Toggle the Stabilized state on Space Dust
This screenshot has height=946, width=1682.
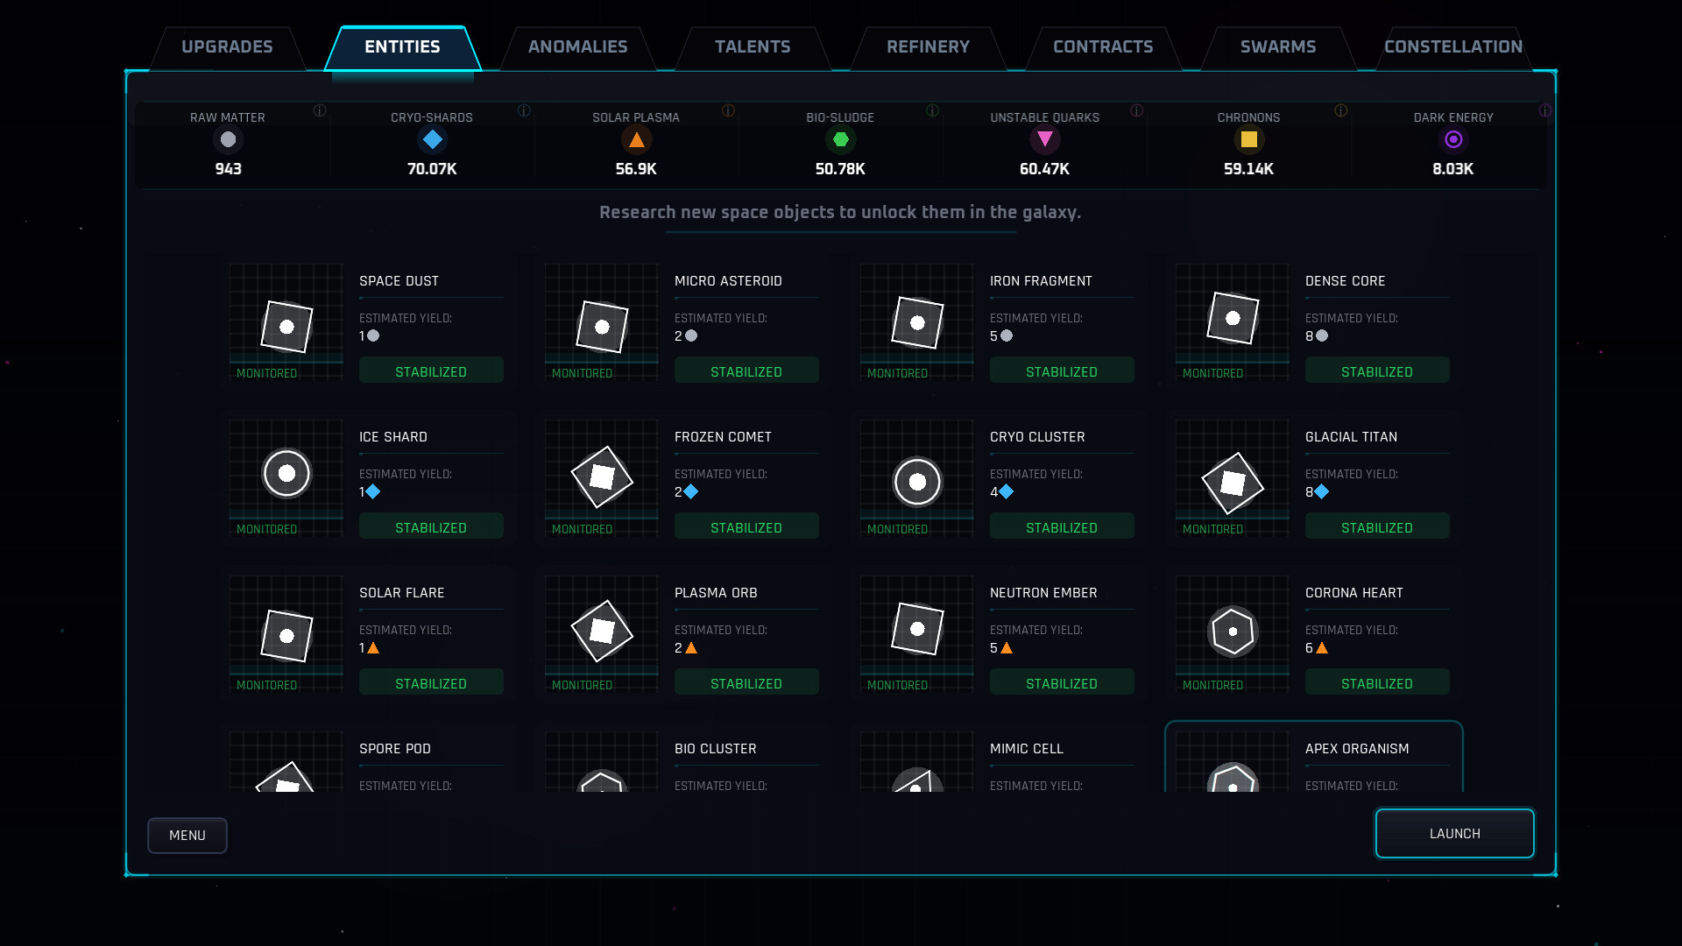(431, 370)
